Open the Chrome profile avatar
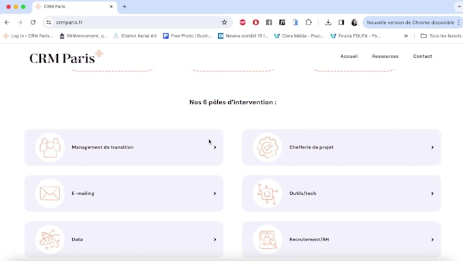 coord(354,22)
